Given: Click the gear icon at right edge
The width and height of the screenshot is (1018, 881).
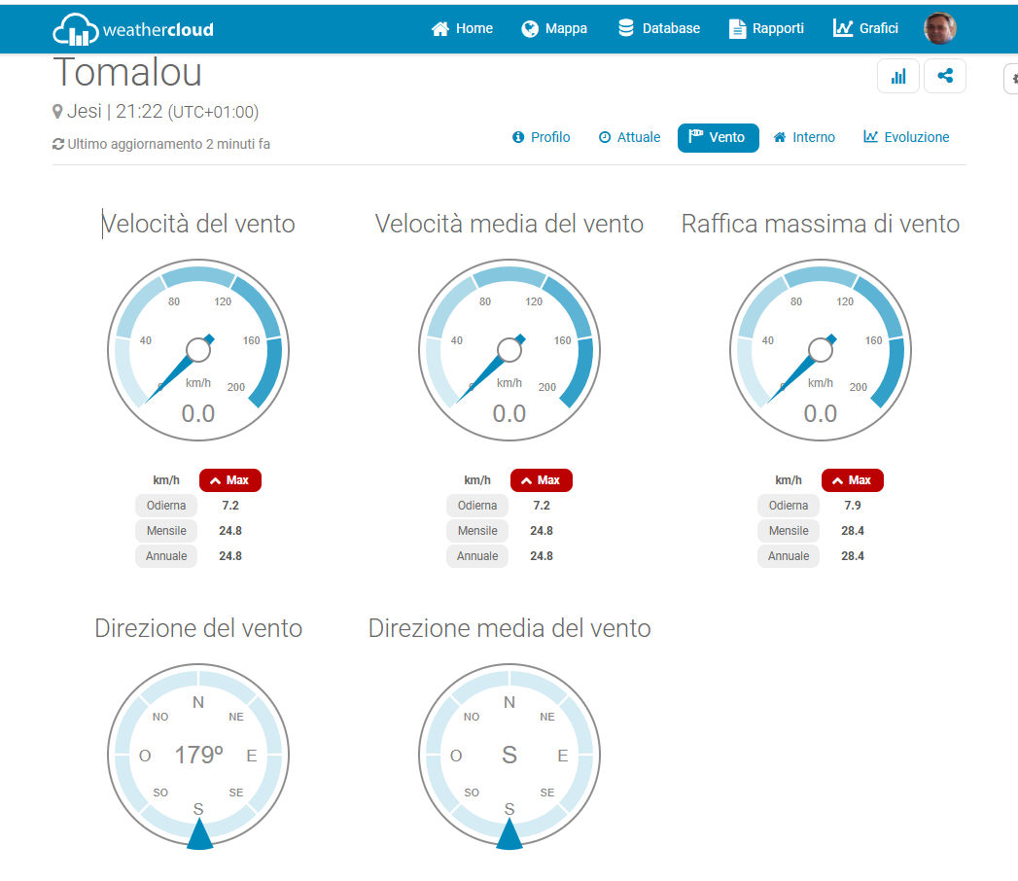Looking at the screenshot, I should (1012, 79).
